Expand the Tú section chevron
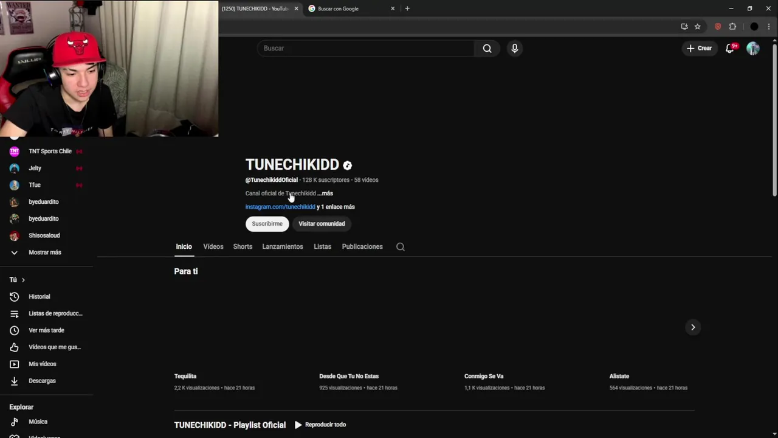The height and width of the screenshot is (438, 778). point(23,280)
